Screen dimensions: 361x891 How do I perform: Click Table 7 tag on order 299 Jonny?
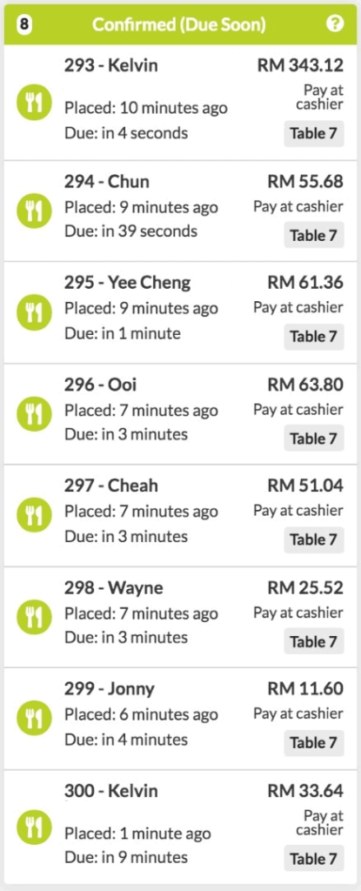314,743
